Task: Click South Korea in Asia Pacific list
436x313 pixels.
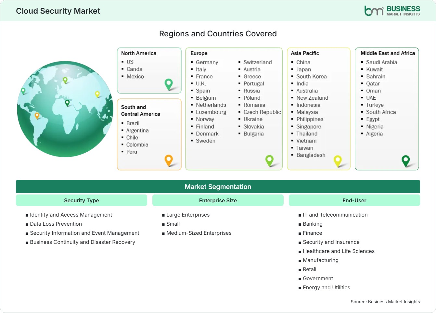Action: pyautogui.click(x=312, y=77)
